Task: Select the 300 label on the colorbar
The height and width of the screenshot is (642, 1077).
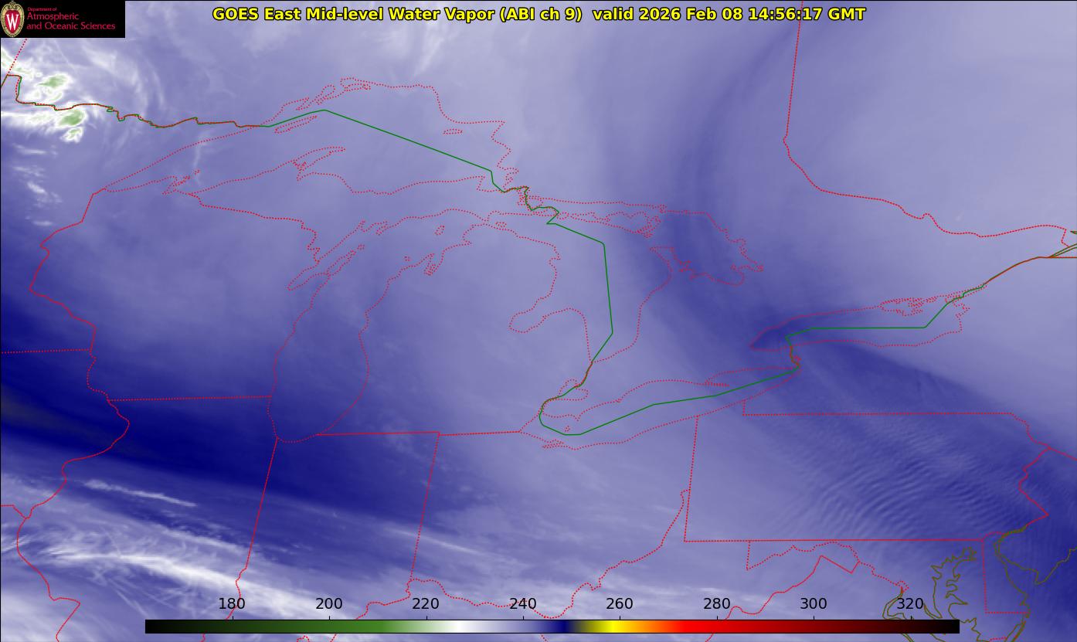Action: click(814, 603)
